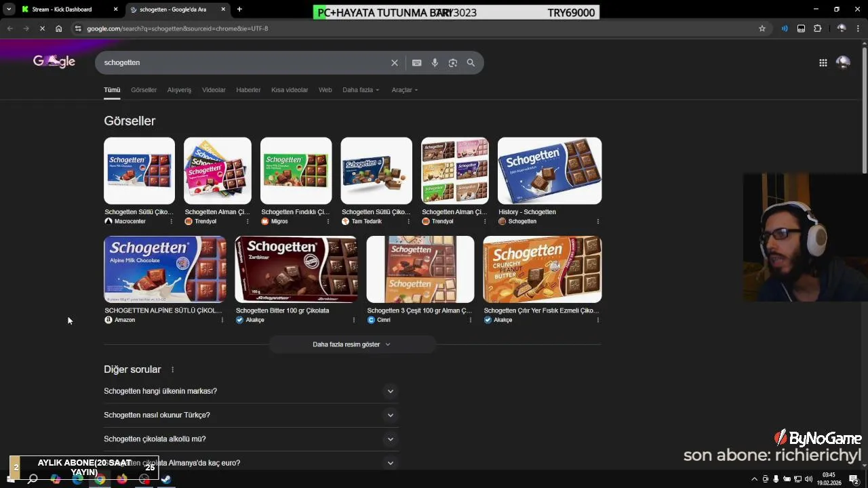
Task: Click the Google logo
Action: (54, 62)
